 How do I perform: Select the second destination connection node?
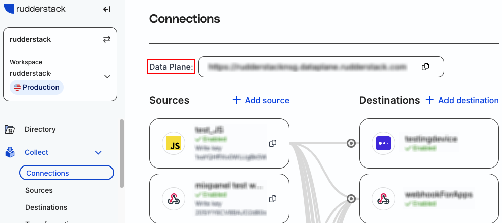click(x=351, y=199)
